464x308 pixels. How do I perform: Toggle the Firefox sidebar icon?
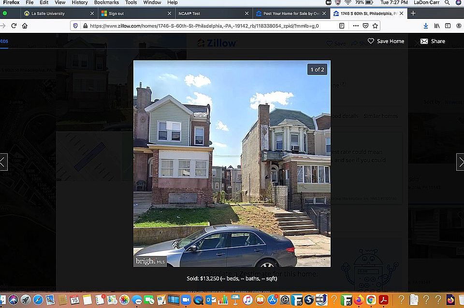[x=448, y=26]
